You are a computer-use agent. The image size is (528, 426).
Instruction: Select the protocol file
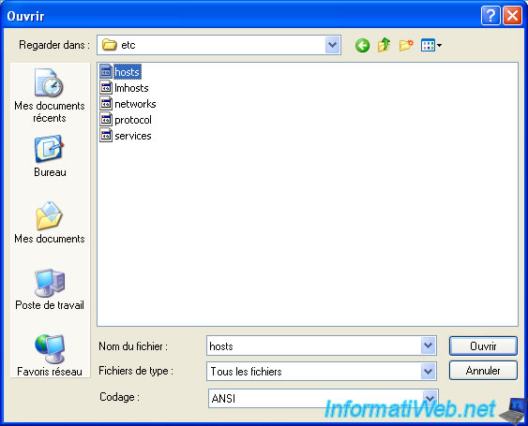click(126, 119)
